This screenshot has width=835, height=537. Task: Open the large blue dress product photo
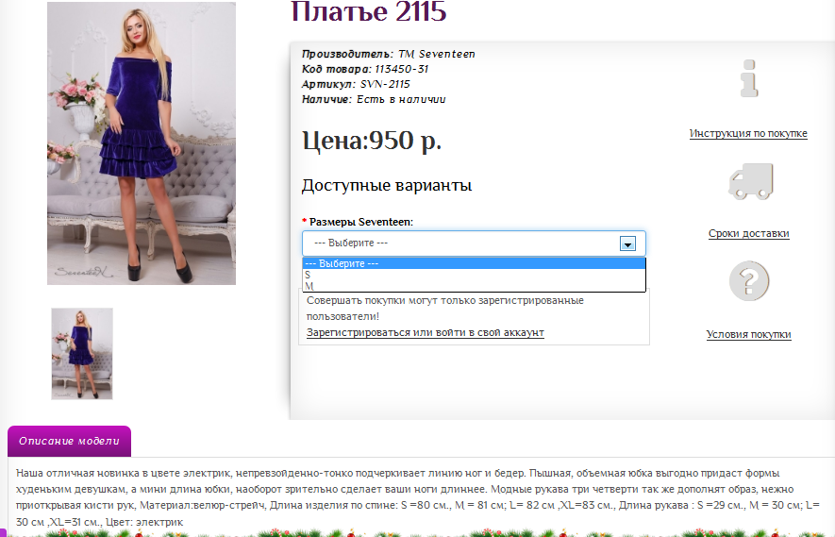[142, 143]
